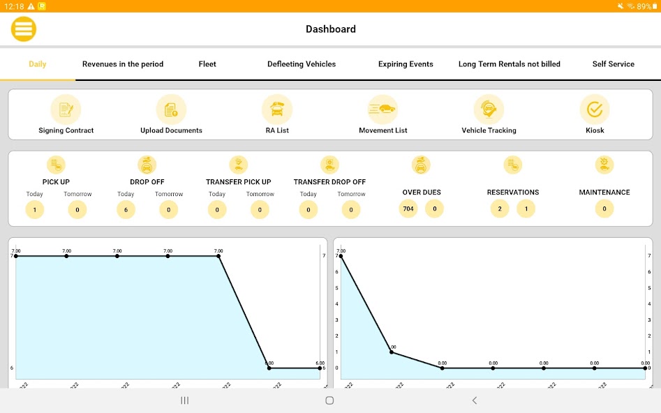Select the Expiring Events tab
661x413 pixels.
(406, 64)
